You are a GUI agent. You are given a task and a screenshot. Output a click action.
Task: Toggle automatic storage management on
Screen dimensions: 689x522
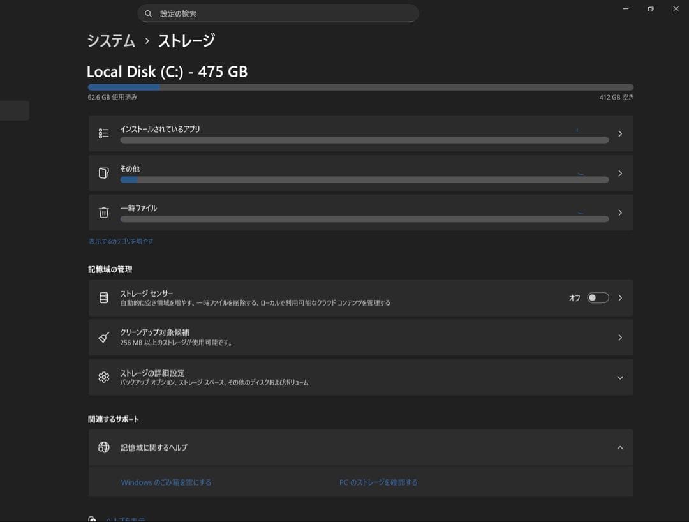pos(597,297)
